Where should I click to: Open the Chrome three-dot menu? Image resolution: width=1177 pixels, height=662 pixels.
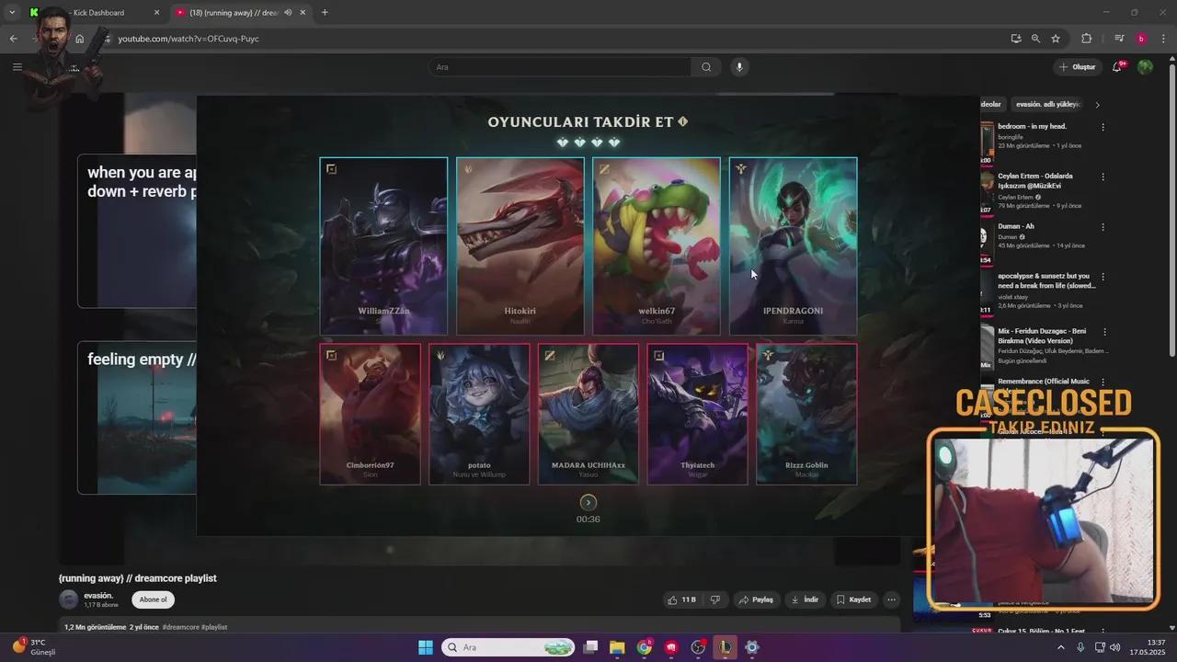(1163, 39)
